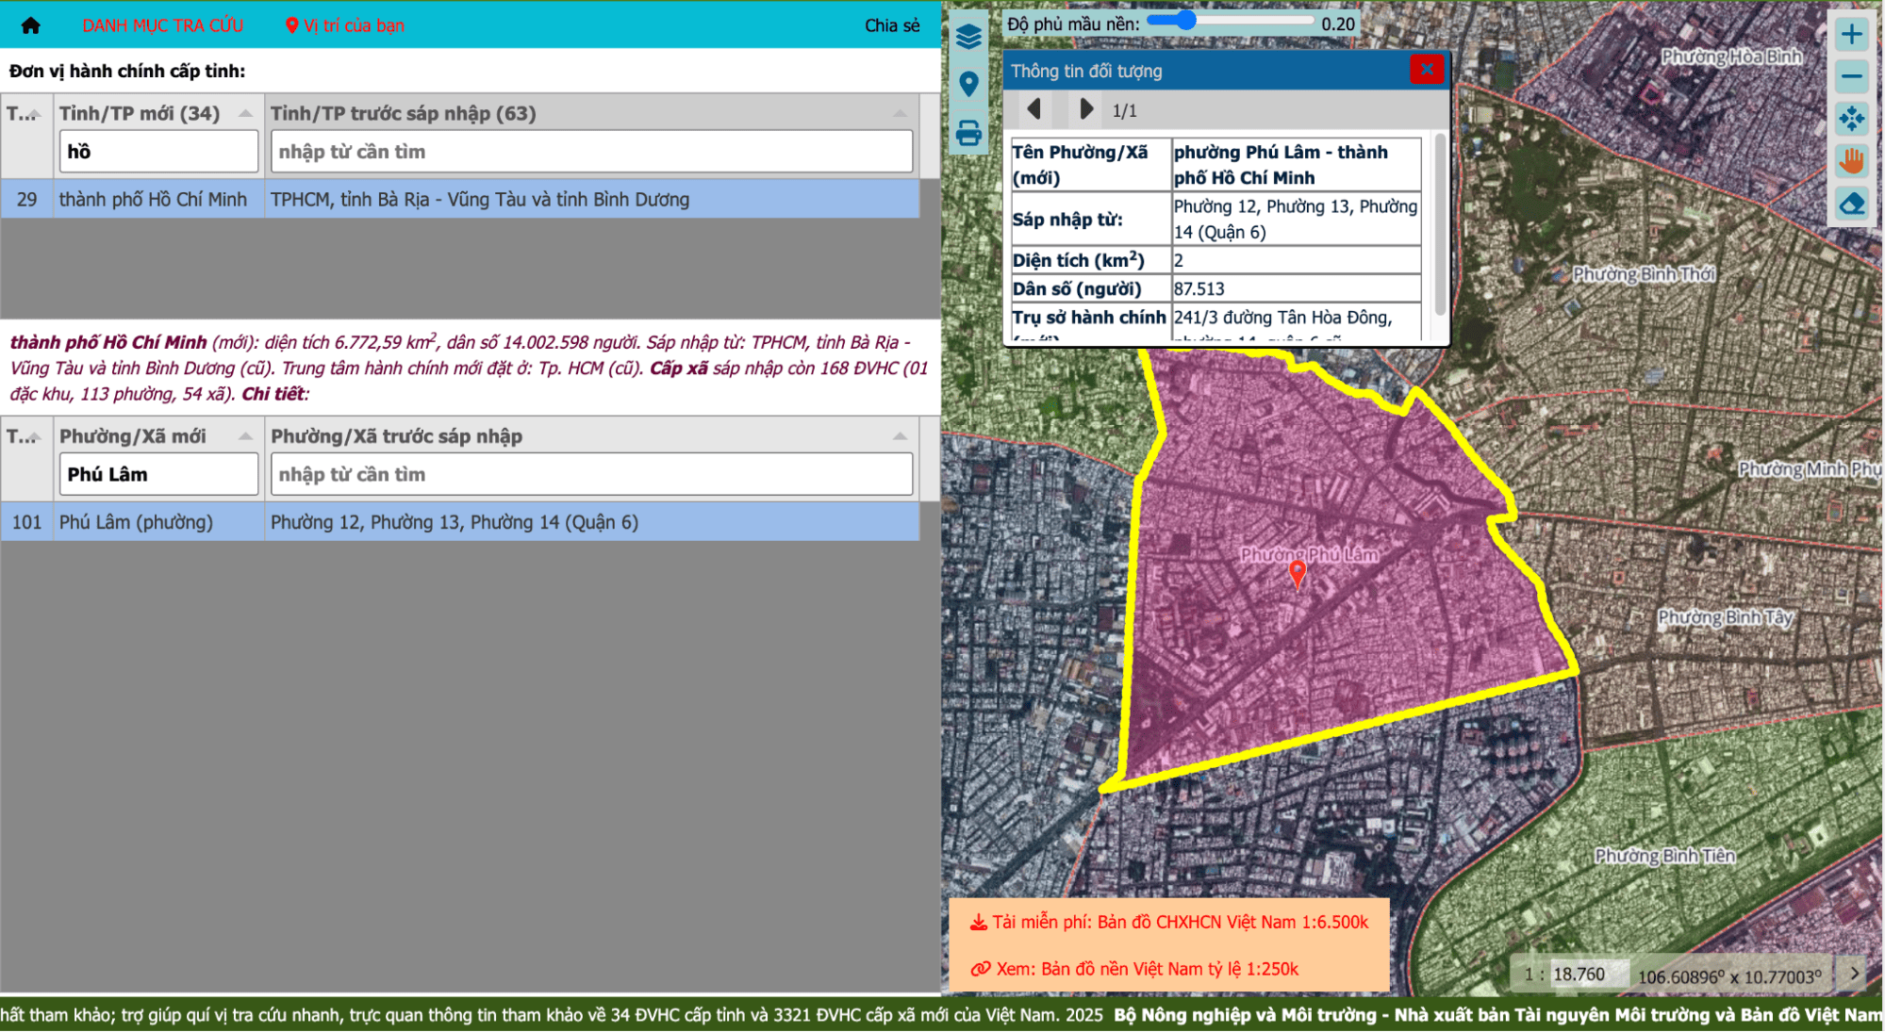Show next object in info popup
Viewport: 1885px width, 1032px height.
click(1085, 109)
